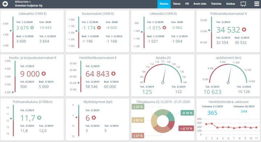Click the 14 443 forecast value
The height and width of the screenshot is (142, 261).
coord(45,28)
